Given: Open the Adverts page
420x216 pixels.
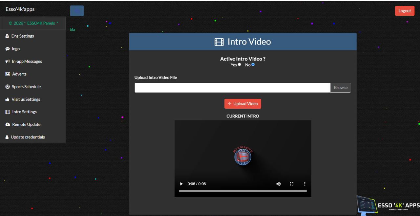Looking at the screenshot, I should (33, 74).
